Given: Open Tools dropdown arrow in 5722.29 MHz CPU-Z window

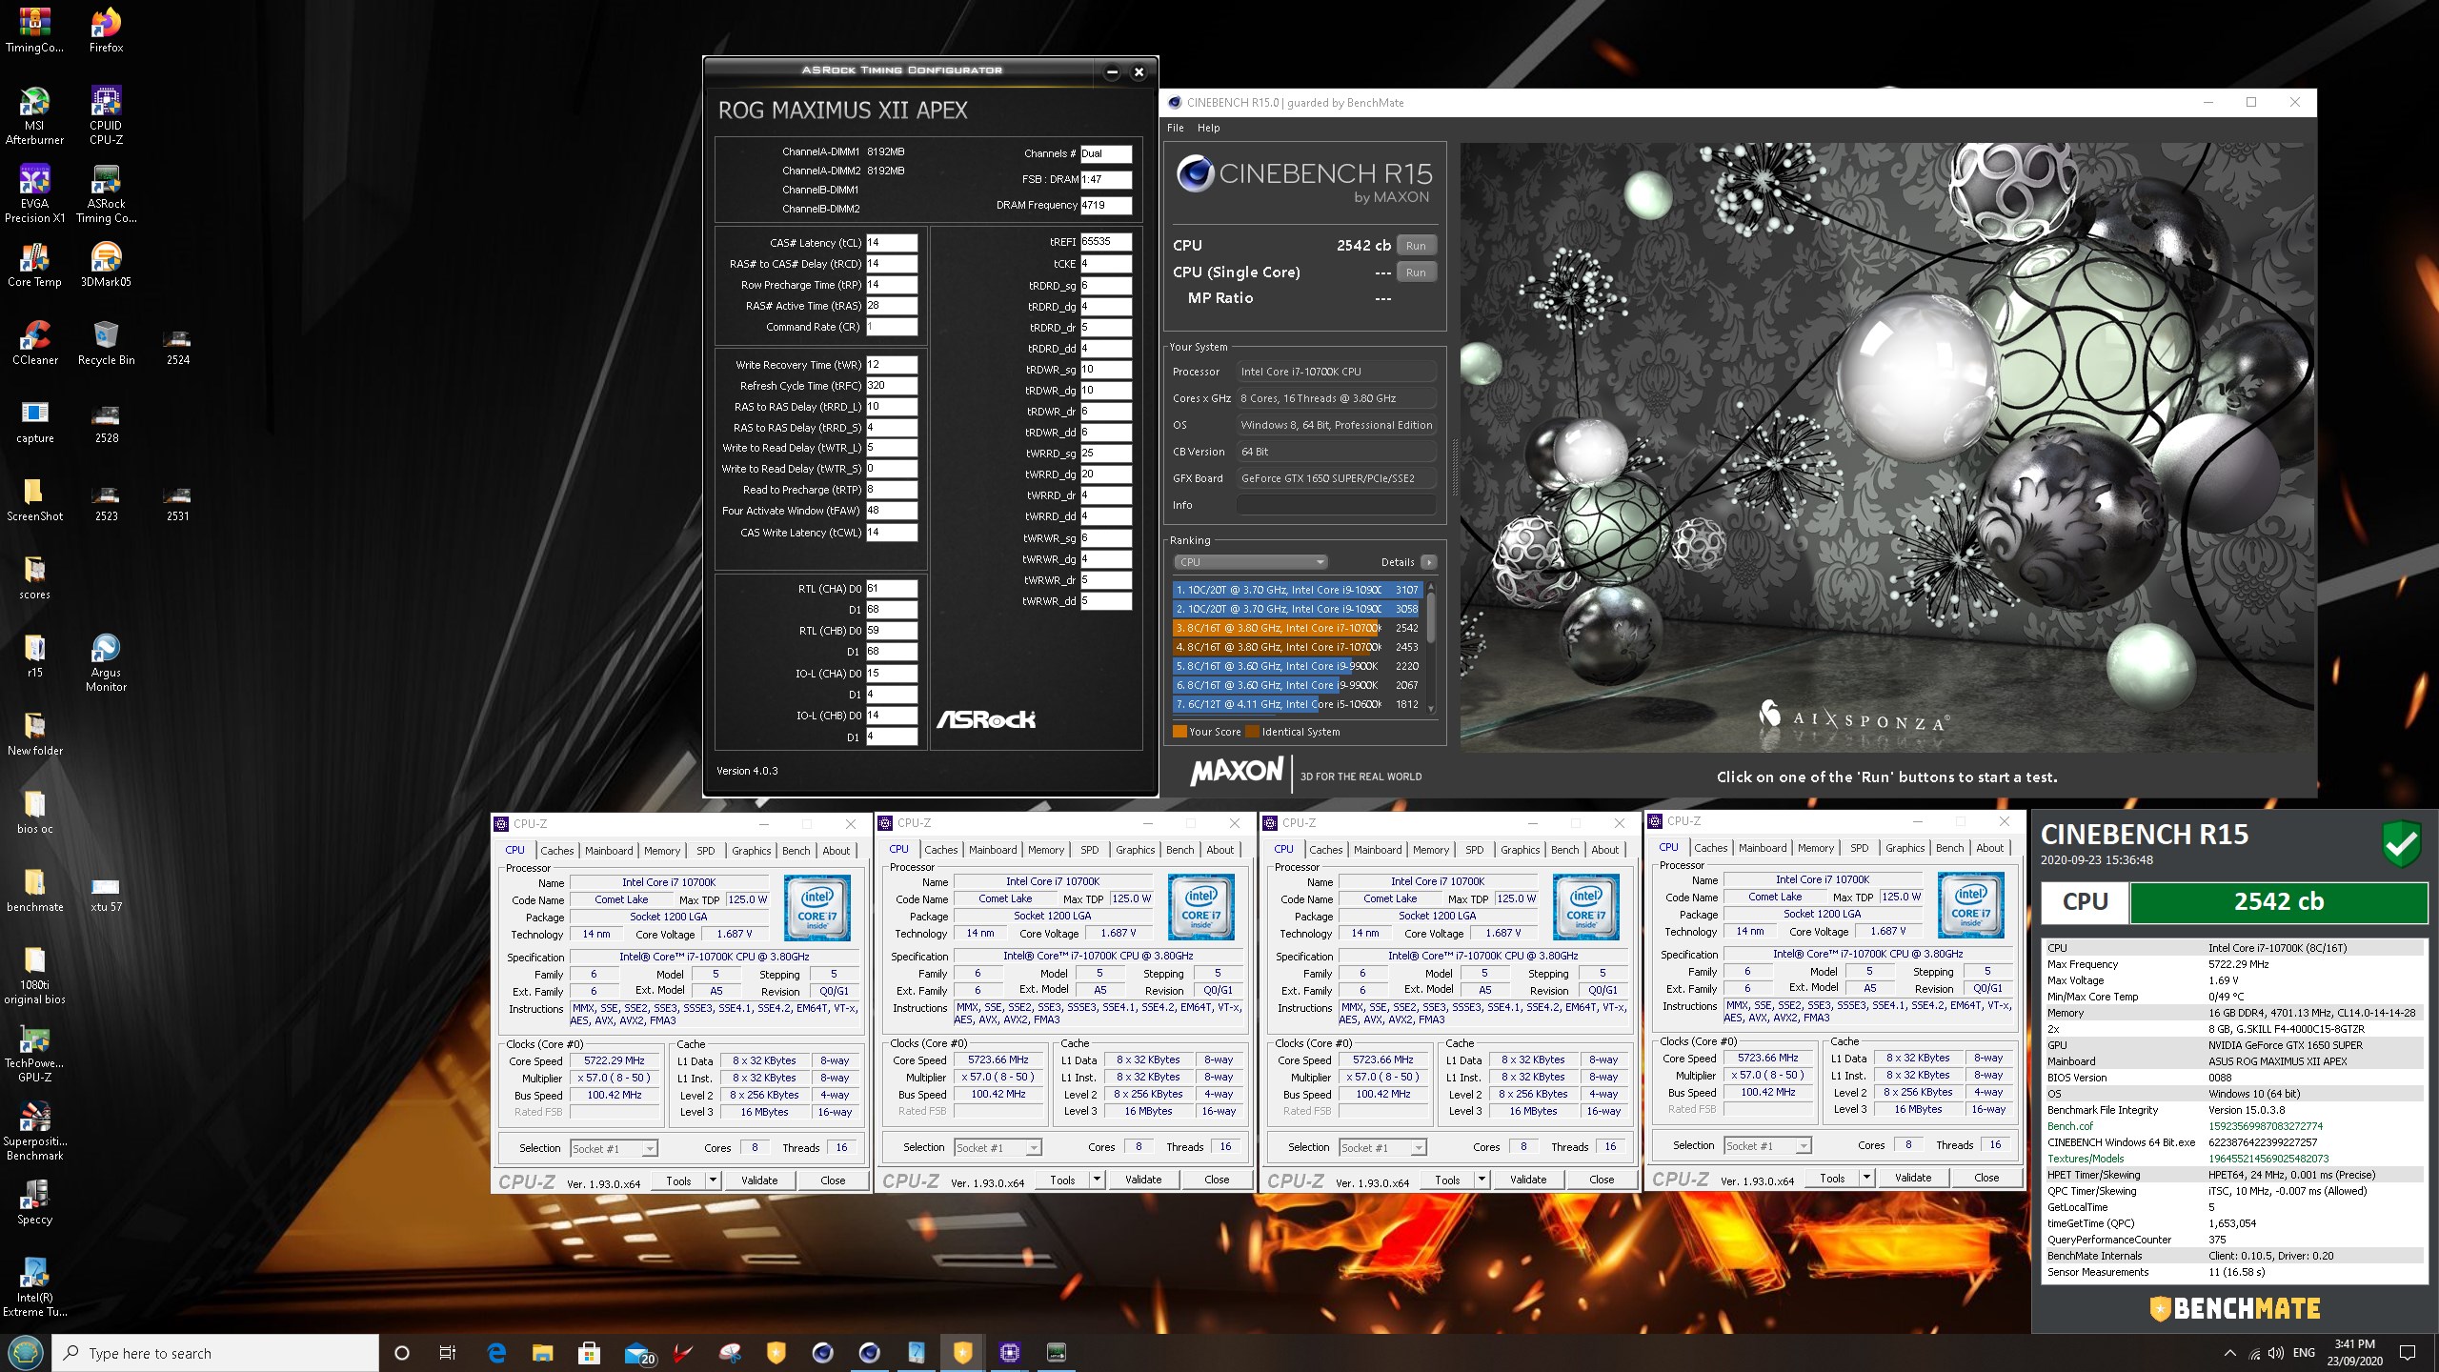Looking at the screenshot, I should pos(712,1180).
